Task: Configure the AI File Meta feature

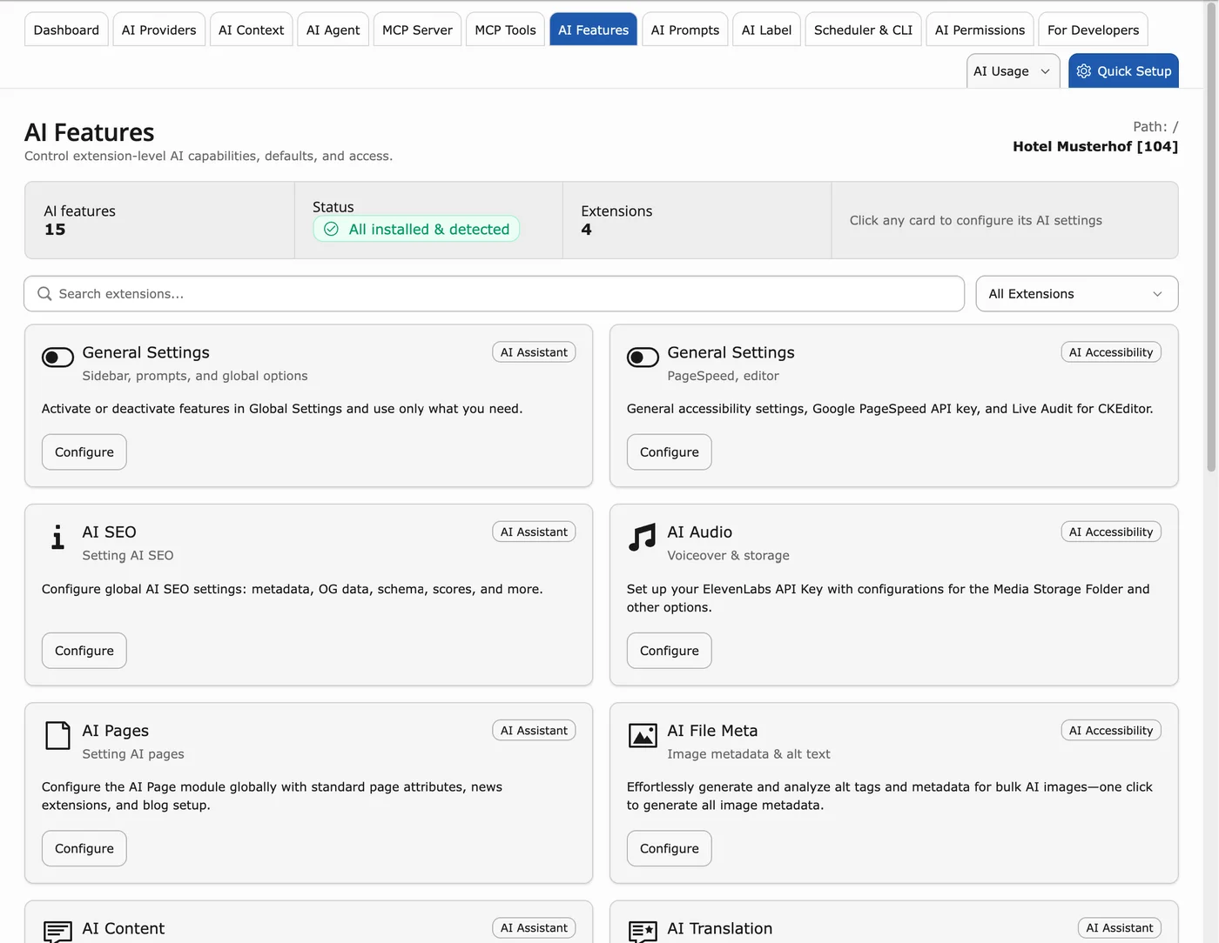Action: coord(670,848)
